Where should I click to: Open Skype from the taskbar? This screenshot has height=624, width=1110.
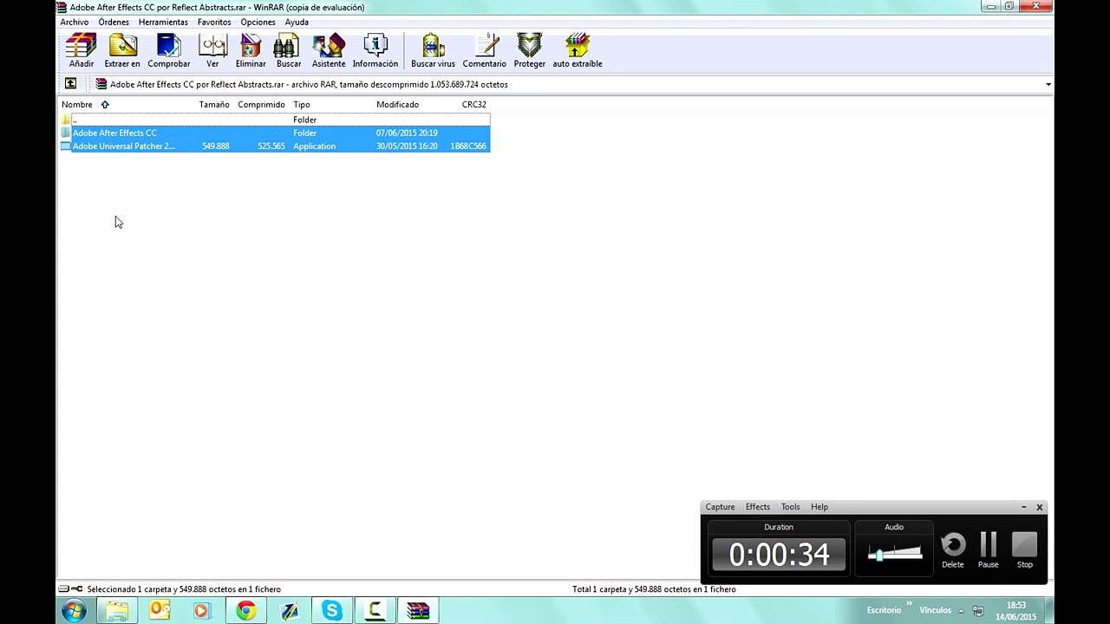(332, 610)
